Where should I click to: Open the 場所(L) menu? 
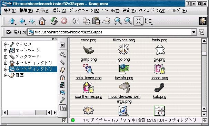10,11
